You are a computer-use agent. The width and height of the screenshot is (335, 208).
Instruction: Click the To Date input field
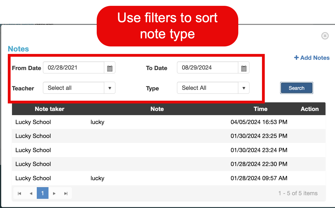pyautogui.click(x=208, y=68)
